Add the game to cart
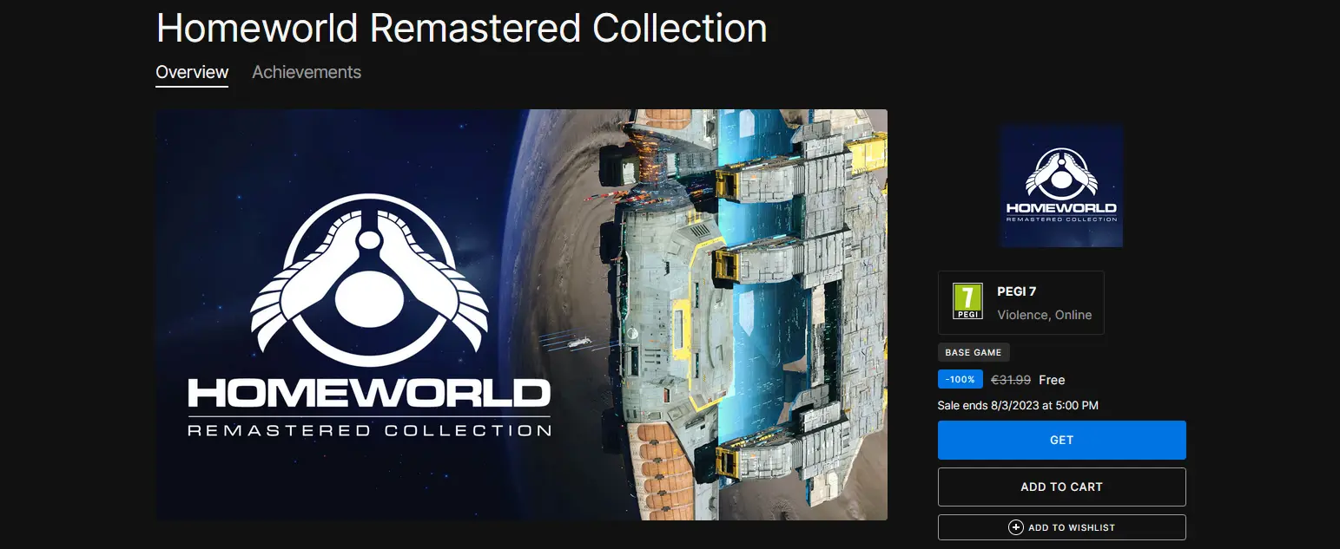1340x549 pixels. (1061, 487)
